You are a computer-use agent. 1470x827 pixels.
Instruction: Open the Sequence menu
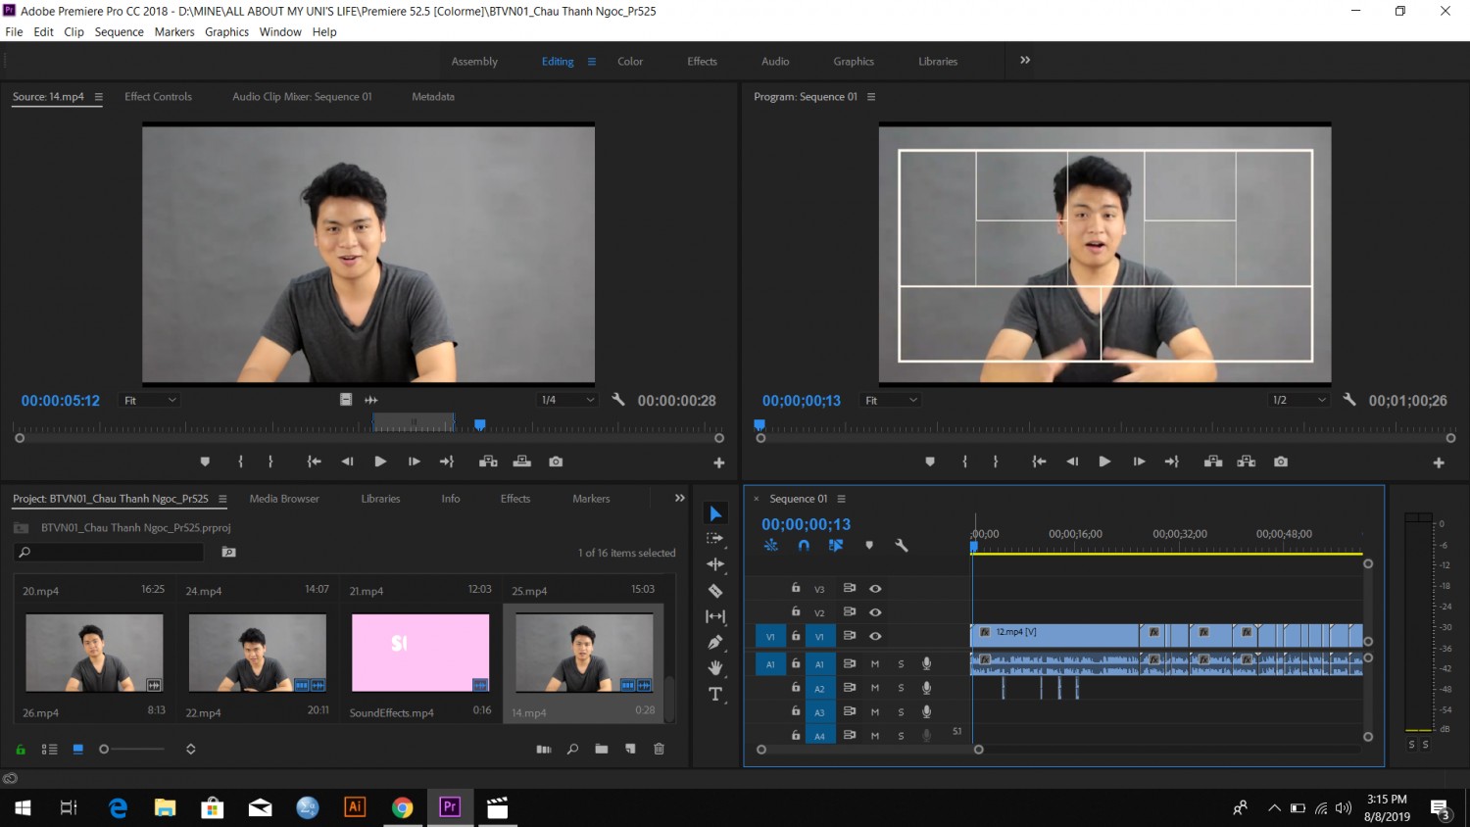coord(119,31)
